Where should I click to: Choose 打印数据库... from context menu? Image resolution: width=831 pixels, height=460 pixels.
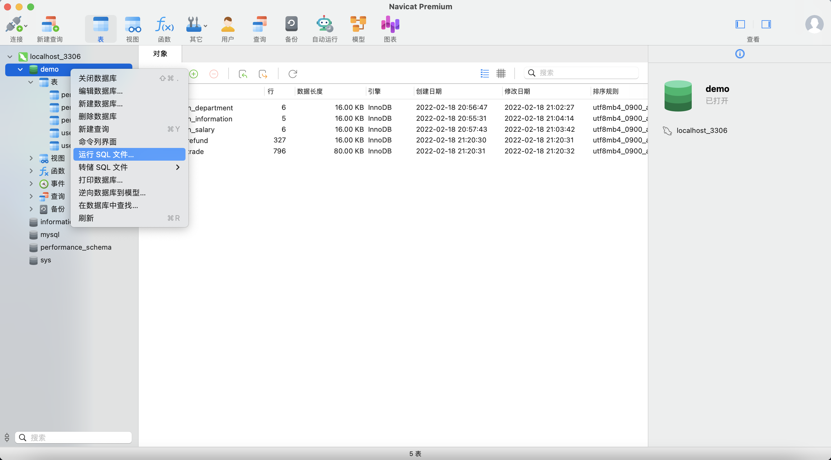point(129,180)
